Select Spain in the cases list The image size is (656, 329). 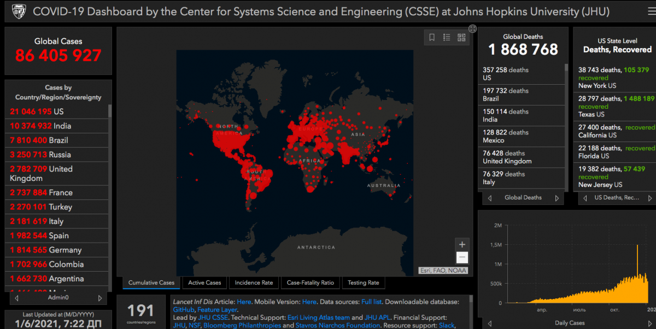[57, 236]
